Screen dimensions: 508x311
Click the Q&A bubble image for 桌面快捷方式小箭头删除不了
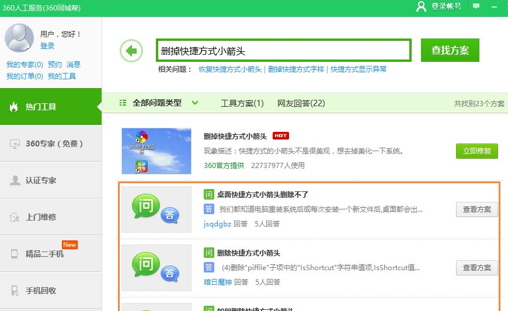tap(156, 209)
